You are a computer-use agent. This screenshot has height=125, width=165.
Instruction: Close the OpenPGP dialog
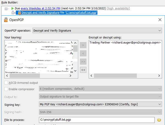(160, 20)
